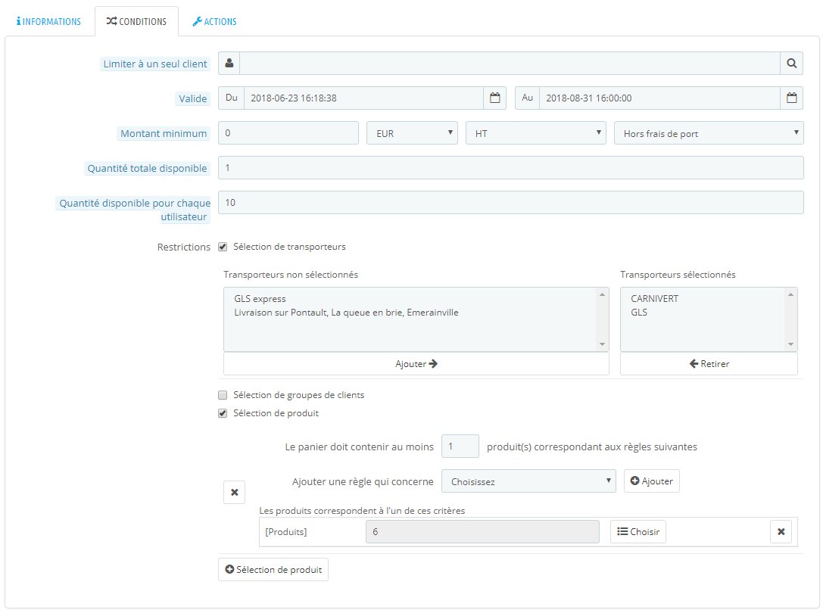The image size is (823, 613).
Task: Open the 'Hors frais de port' dropdown
Action: click(709, 132)
